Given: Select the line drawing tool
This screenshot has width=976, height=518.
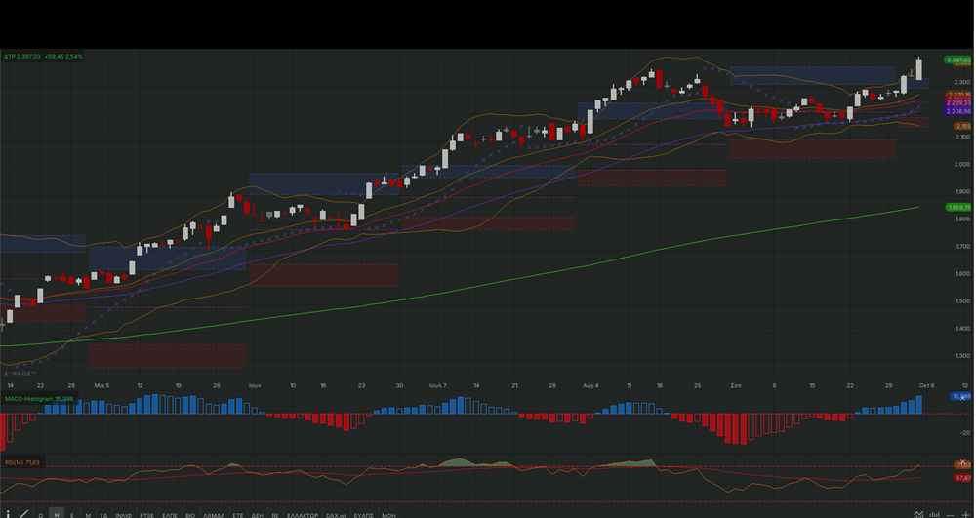Looking at the screenshot, I should point(24,514).
